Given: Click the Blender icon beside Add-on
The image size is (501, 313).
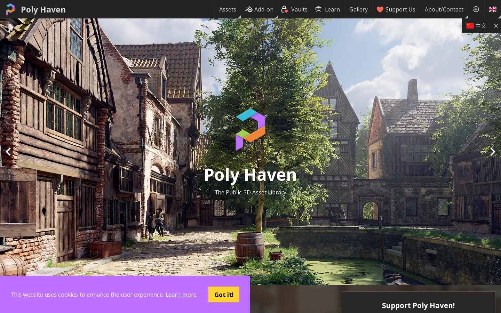Looking at the screenshot, I should point(249,9).
